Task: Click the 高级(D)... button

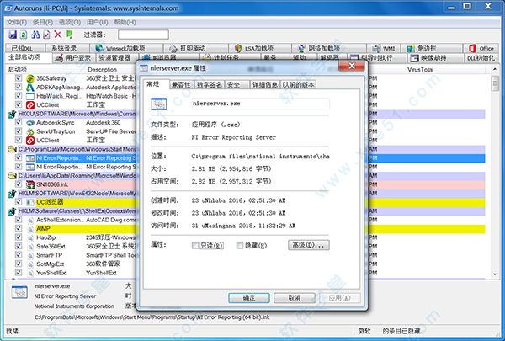Action: coord(309,245)
